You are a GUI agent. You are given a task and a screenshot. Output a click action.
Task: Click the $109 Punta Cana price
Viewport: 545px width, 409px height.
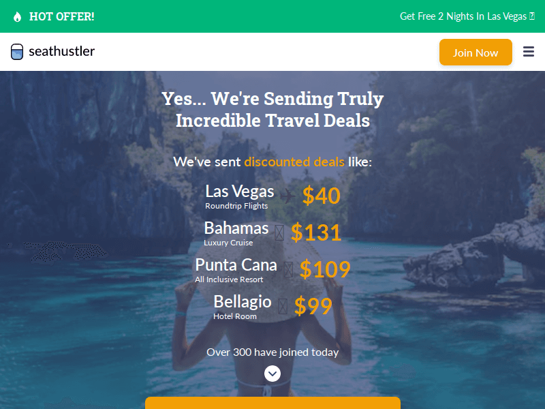[x=325, y=269]
